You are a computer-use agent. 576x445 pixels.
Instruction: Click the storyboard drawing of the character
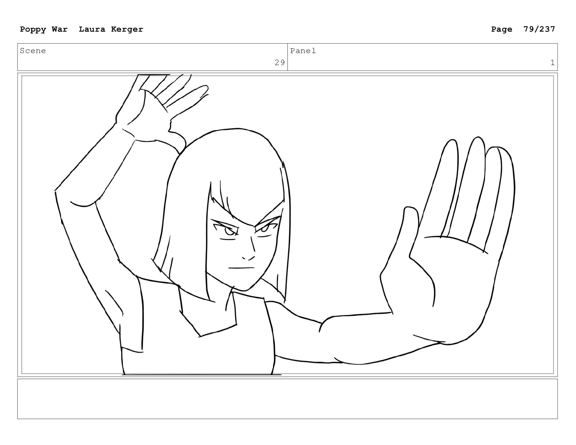pos(287,225)
